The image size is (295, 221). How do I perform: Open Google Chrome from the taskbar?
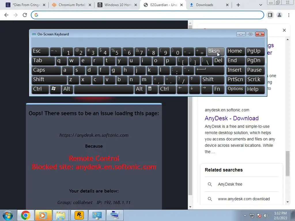26,215
